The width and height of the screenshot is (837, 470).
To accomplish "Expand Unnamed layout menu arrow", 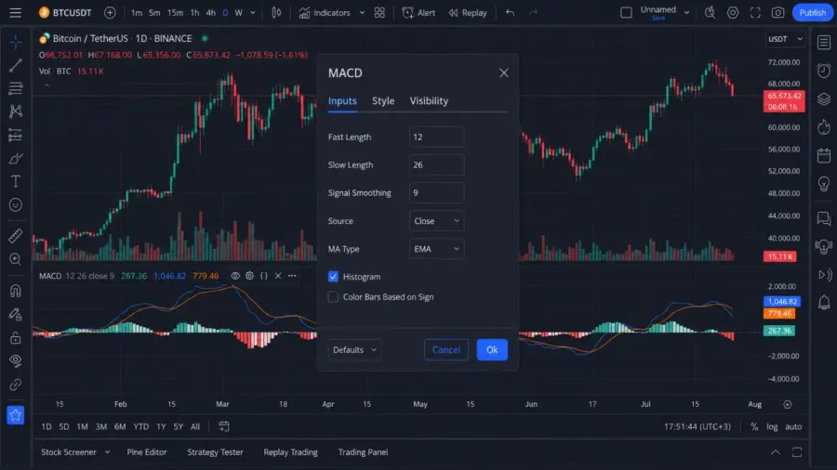I will (686, 12).
